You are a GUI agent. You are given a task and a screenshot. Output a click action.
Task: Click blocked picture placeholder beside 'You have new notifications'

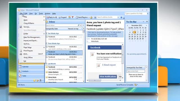point(92,55)
